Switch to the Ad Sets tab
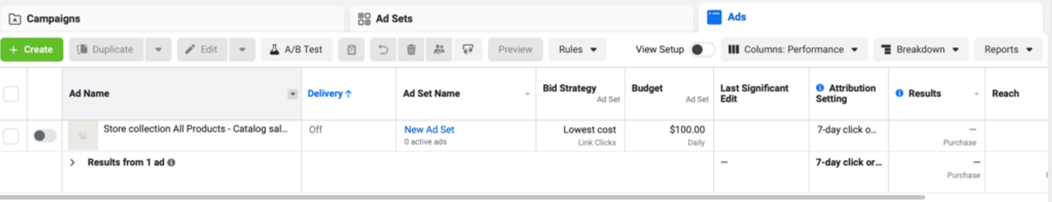This screenshot has height=202, width=1052. point(394,19)
